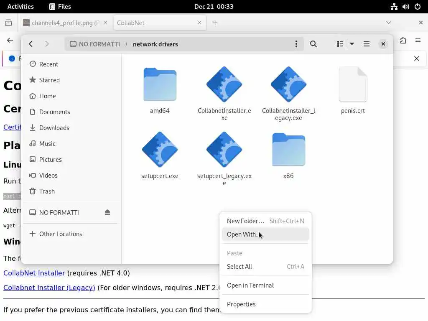Dismiss the browser notification bar
The image size is (428, 321).
pyautogui.click(x=417, y=59)
